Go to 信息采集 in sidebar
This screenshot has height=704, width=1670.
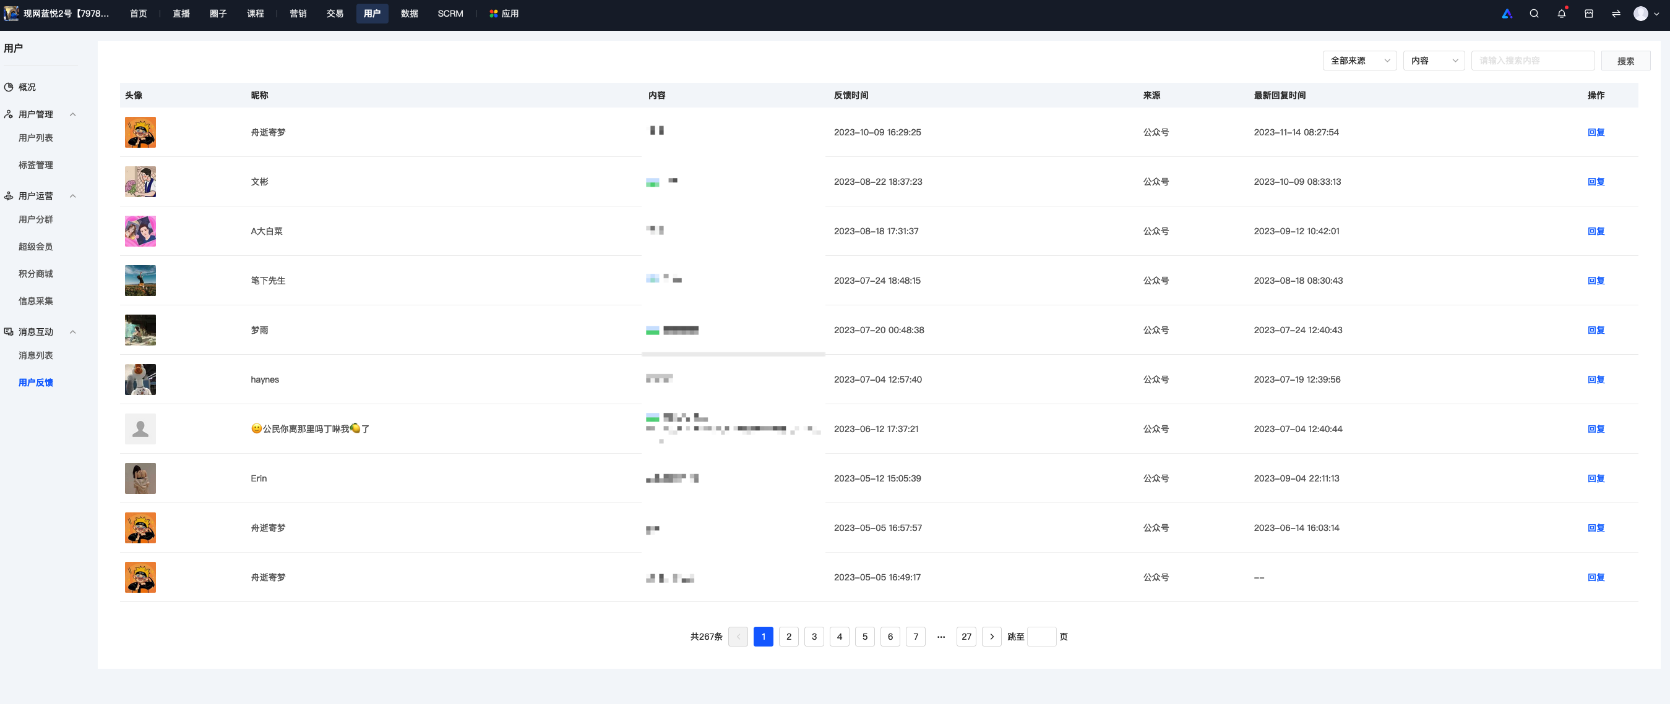click(x=36, y=301)
